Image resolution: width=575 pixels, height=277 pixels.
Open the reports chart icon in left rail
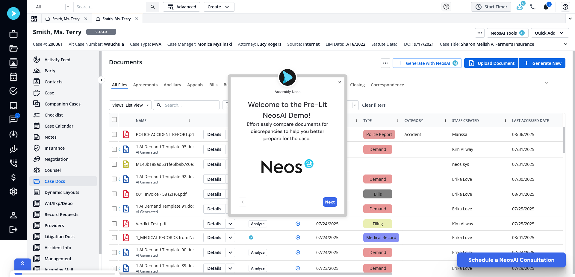(13, 149)
